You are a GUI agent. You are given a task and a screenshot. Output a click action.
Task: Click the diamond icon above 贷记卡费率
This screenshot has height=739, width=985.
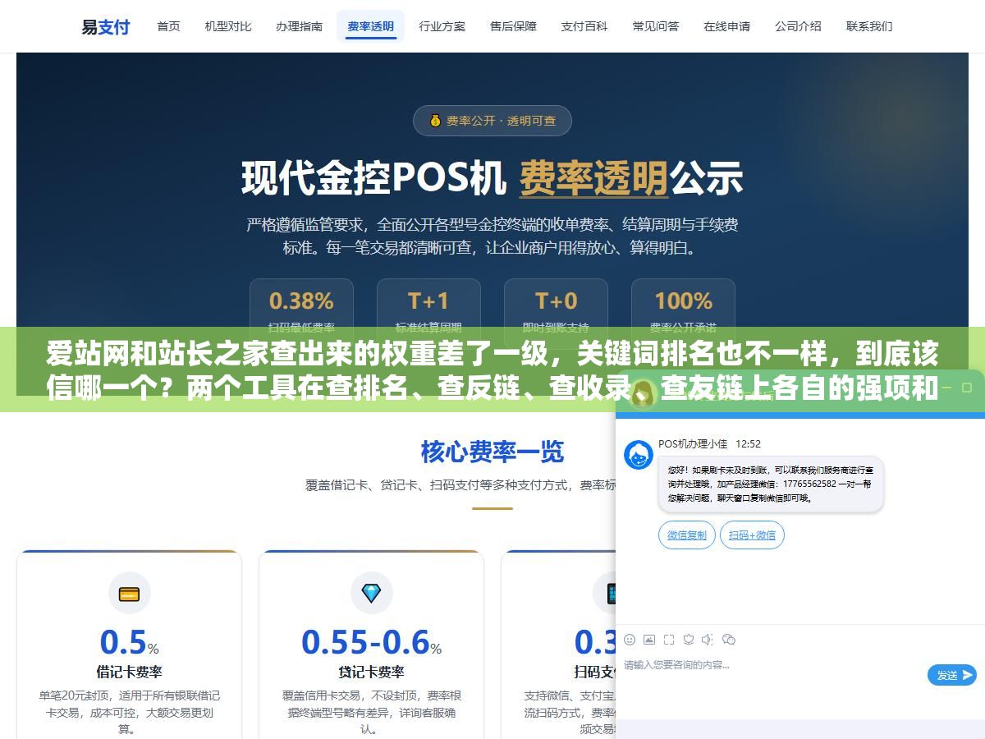[x=371, y=594]
